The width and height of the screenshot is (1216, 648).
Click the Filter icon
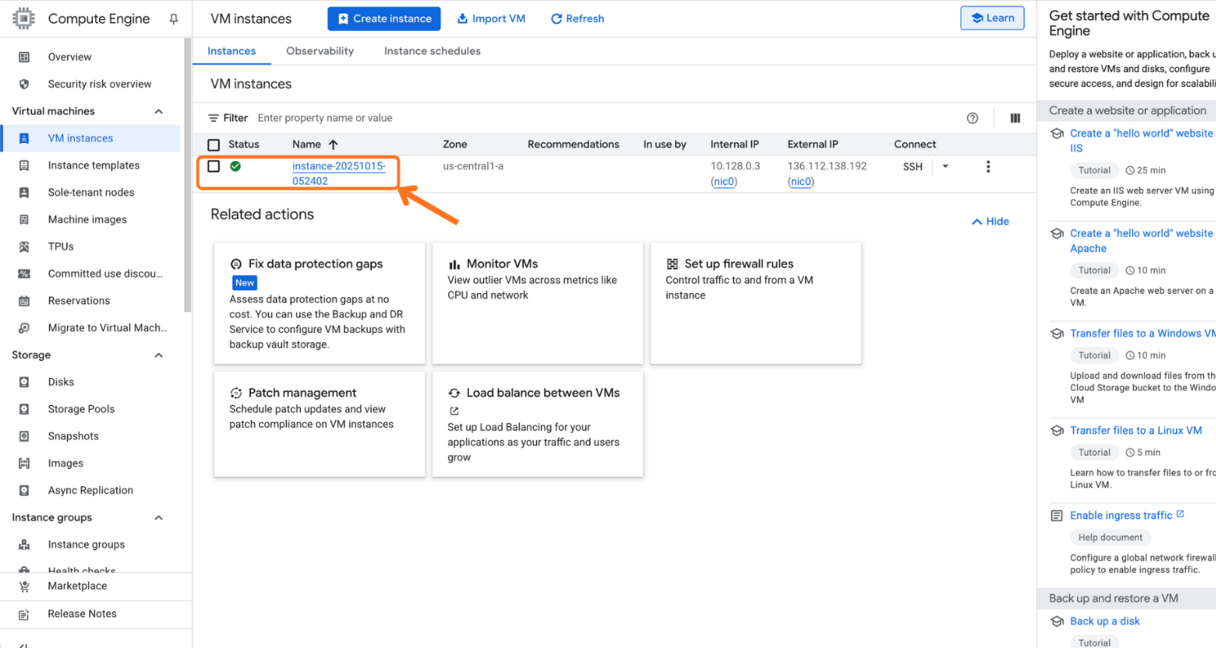[x=213, y=118]
